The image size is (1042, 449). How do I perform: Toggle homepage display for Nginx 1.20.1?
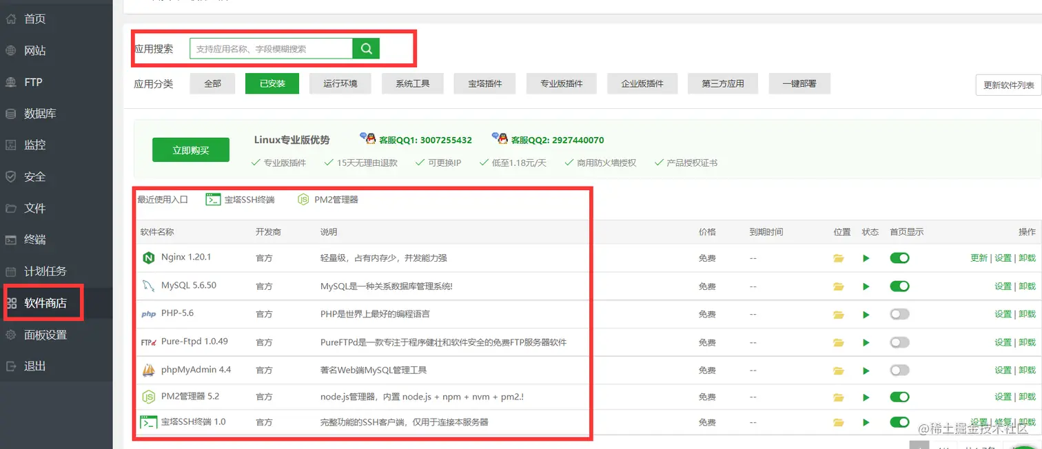pyautogui.click(x=899, y=258)
